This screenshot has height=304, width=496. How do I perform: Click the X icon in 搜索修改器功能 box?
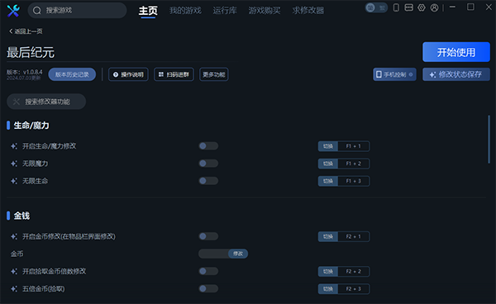coord(17,102)
